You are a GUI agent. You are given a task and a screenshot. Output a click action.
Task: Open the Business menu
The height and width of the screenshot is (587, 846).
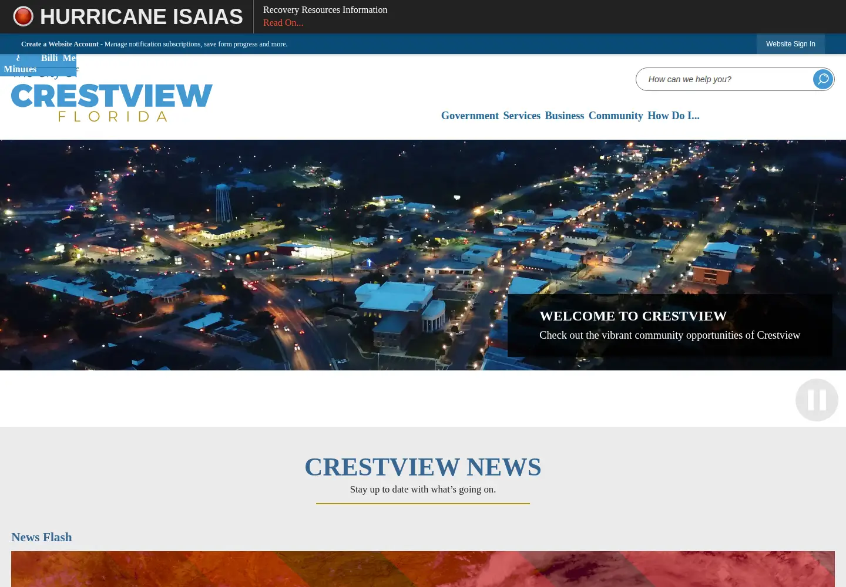click(x=565, y=116)
